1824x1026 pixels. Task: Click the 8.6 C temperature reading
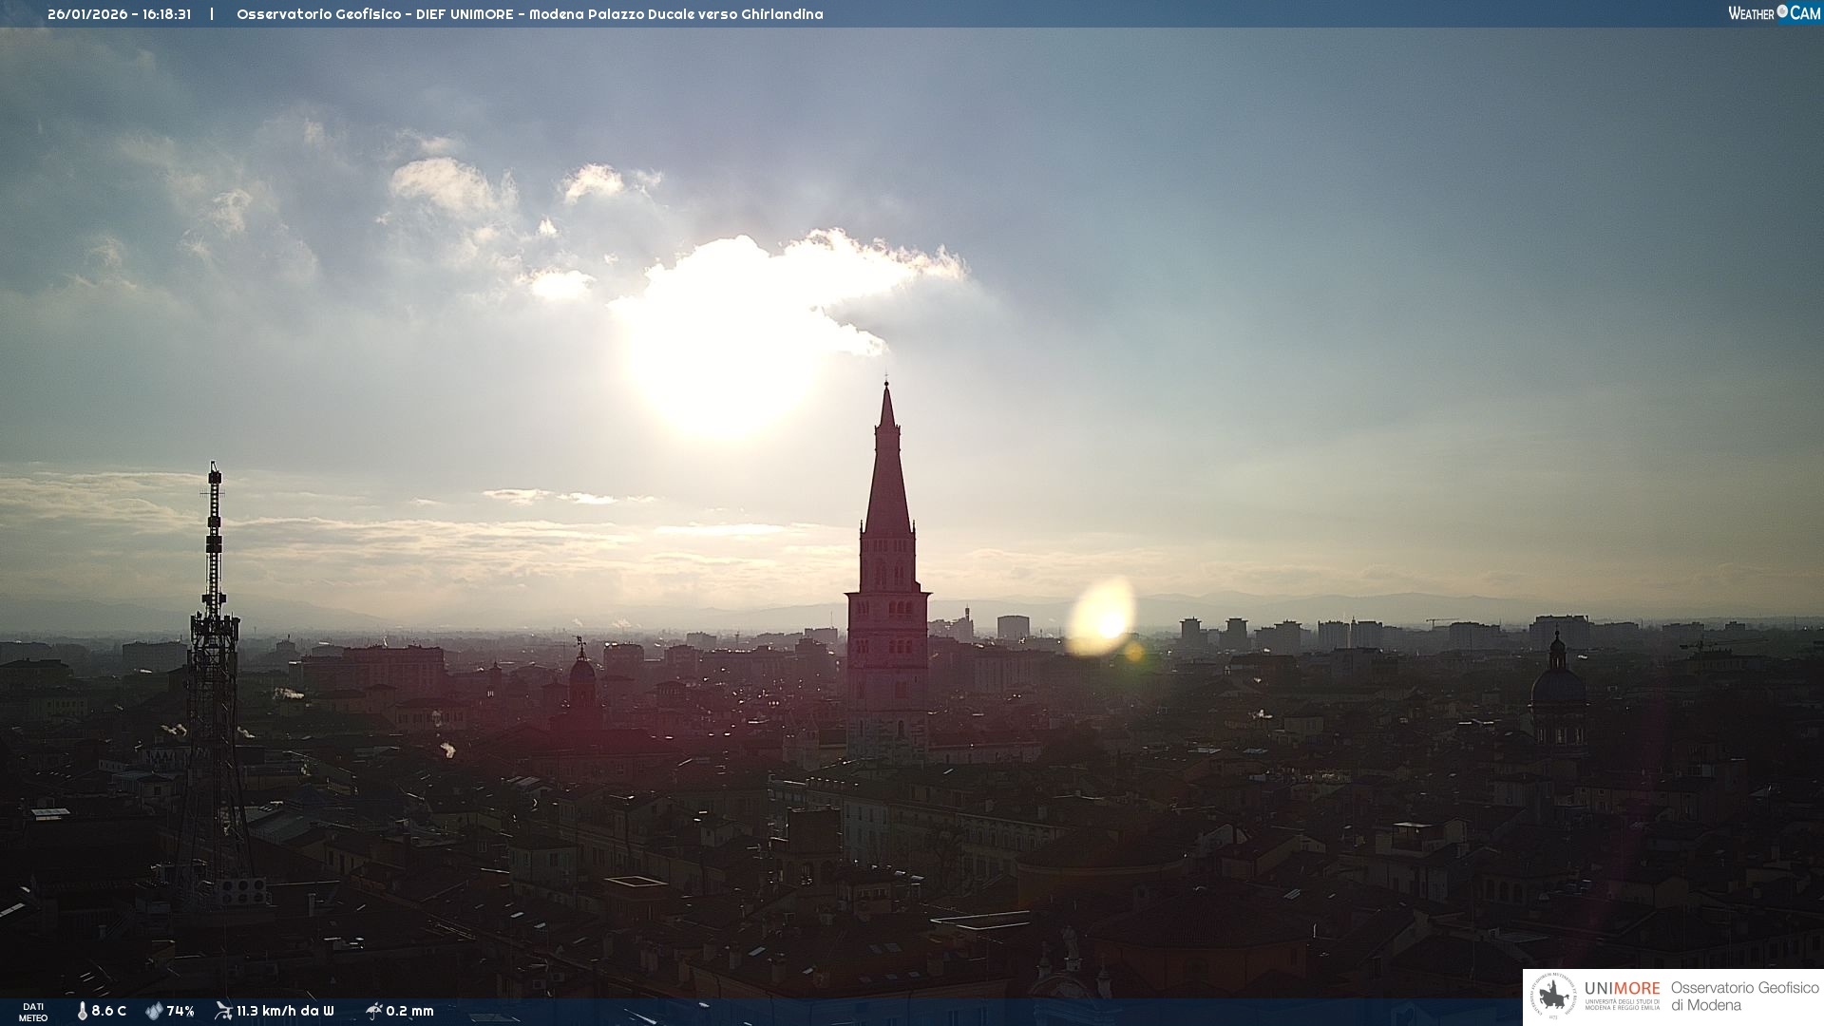pos(109,1011)
